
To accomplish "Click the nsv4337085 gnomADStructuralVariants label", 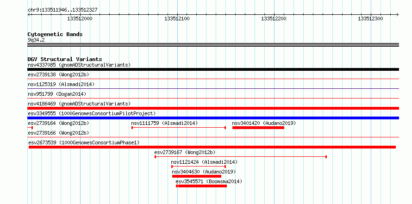I will [79, 65].
